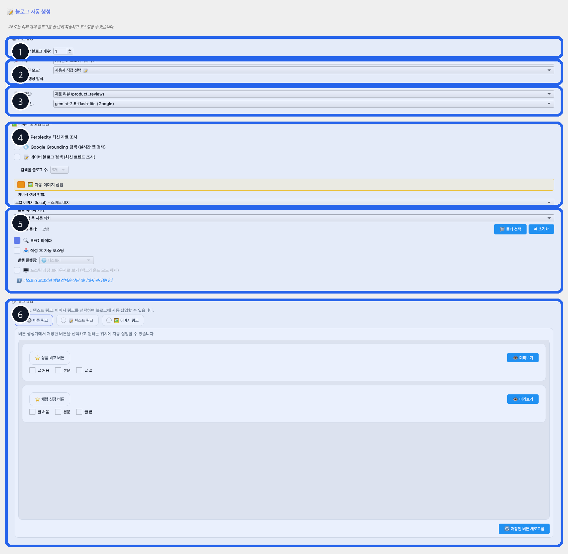Click the globe icon beside Google Grounding 검색

tap(26, 147)
